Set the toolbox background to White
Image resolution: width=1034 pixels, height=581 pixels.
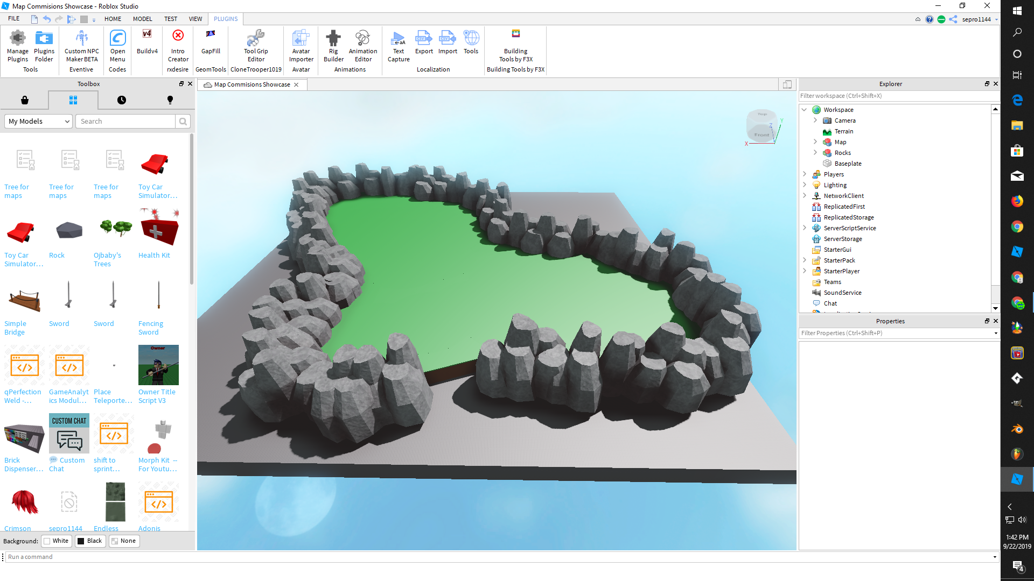point(57,541)
